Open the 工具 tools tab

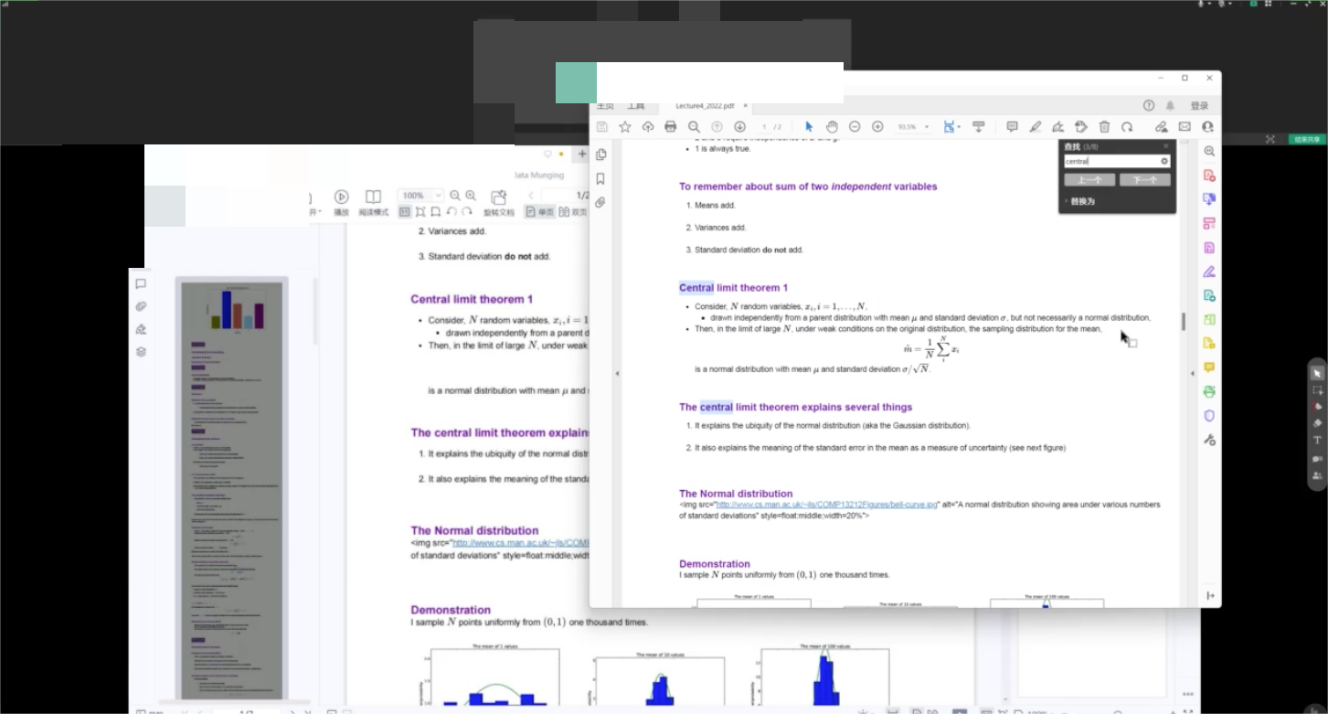pos(635,106)
